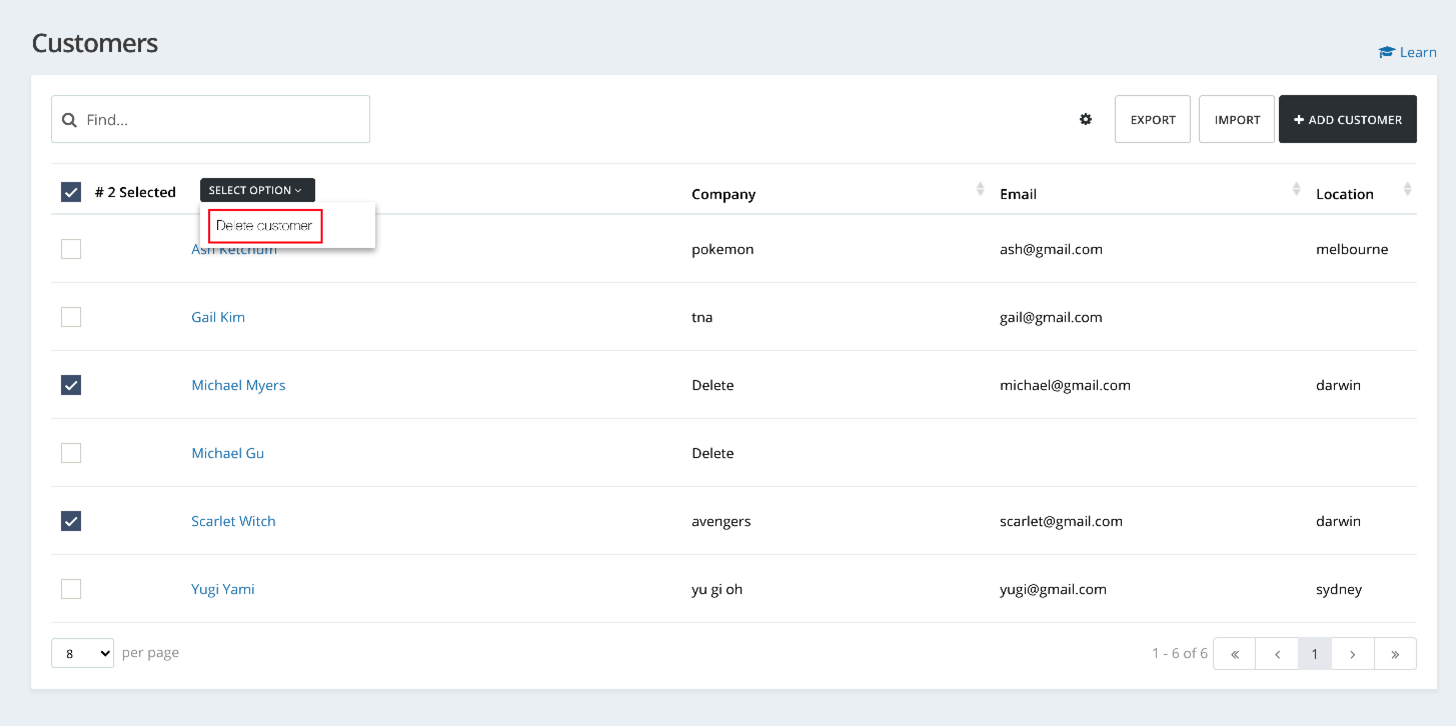Choose Delete customer menu option

pos(265,226)
